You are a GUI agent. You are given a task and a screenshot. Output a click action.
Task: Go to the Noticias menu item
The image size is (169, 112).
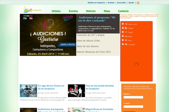click(x=91, y=11)
